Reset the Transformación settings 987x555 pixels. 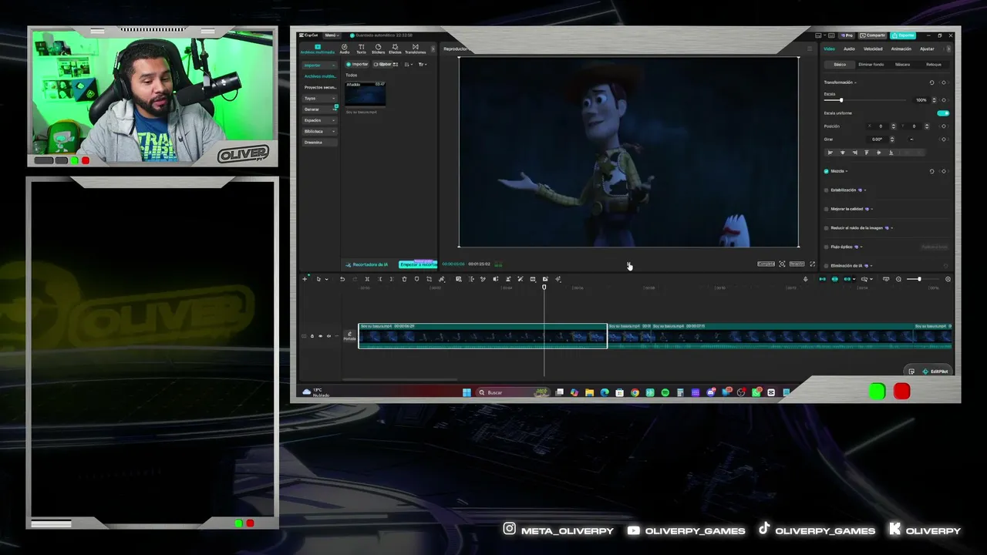(x=931, y=82)
